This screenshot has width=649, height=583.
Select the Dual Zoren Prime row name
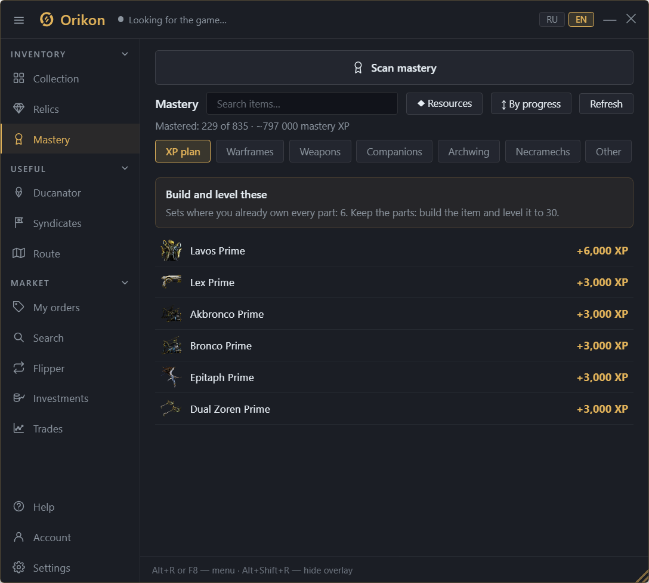point(230,409)
